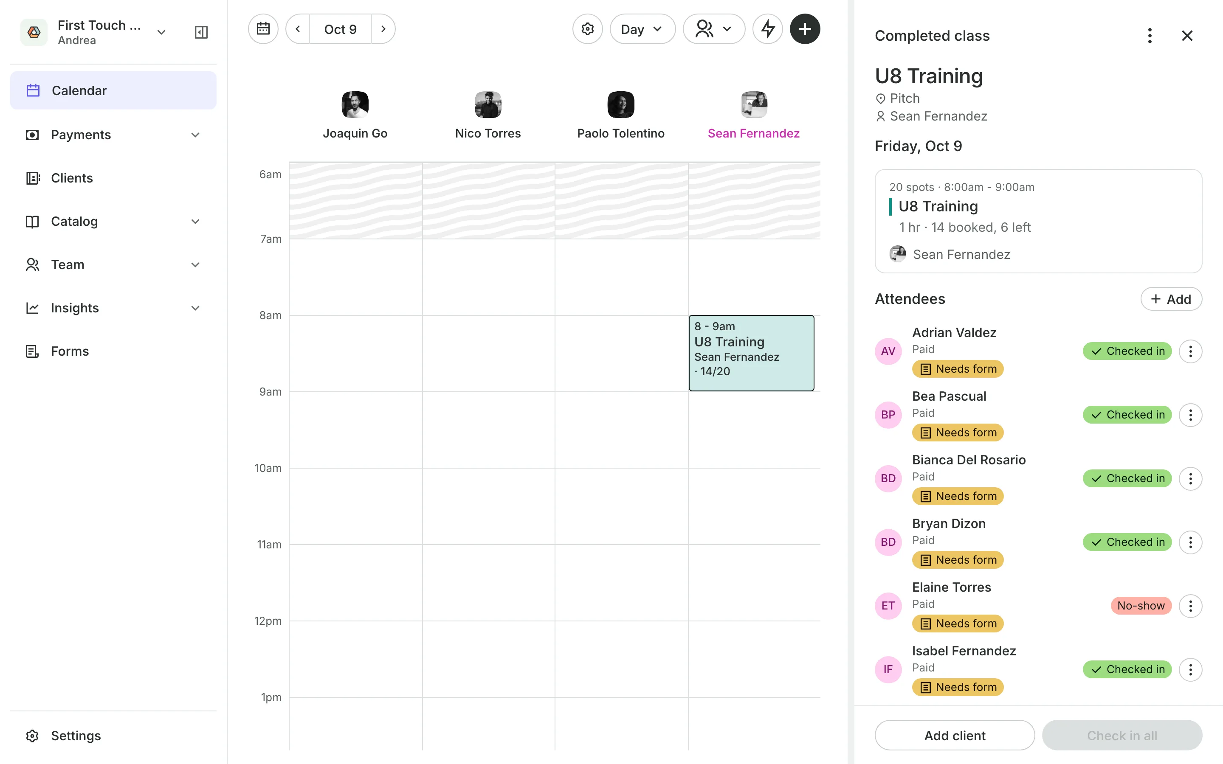Close the Completed class panel
This screenshot has width=1223, height=764.
tap(1187, 35)
